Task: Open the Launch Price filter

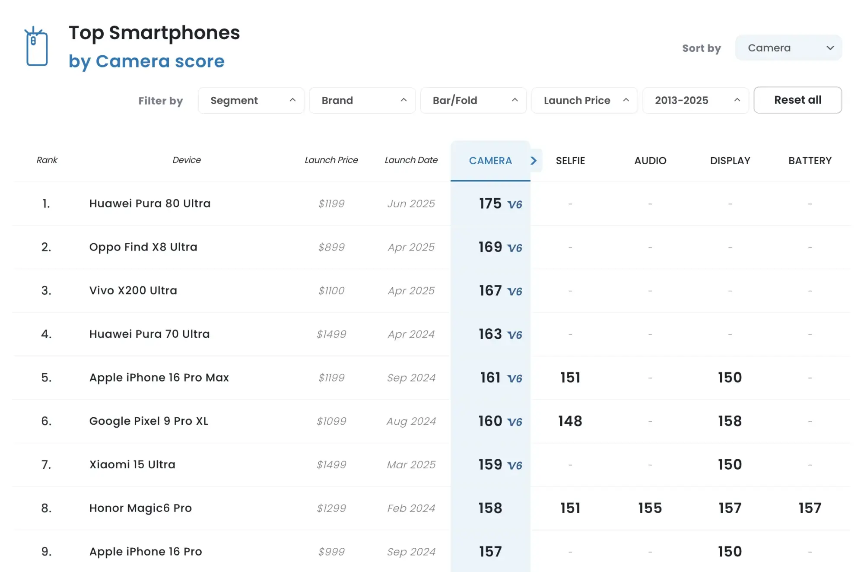Action: [x=584, y=100]
